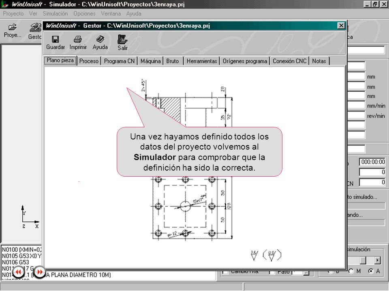This screenshot has width=389, height=291.
Task: Open the Bruto tab
Action: [x=173, y=61]
